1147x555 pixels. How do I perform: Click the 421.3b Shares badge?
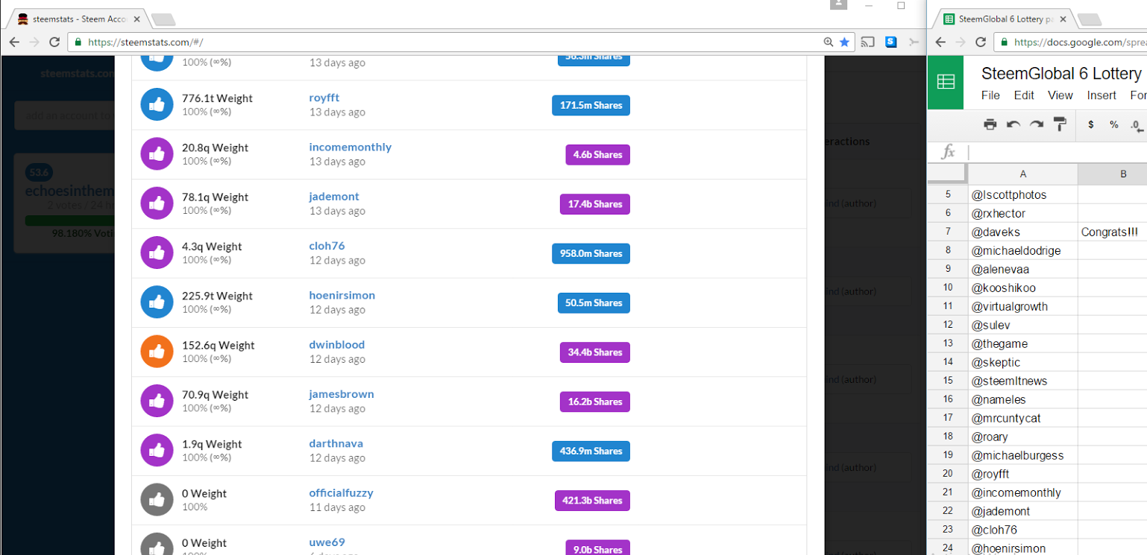(592, 501)
